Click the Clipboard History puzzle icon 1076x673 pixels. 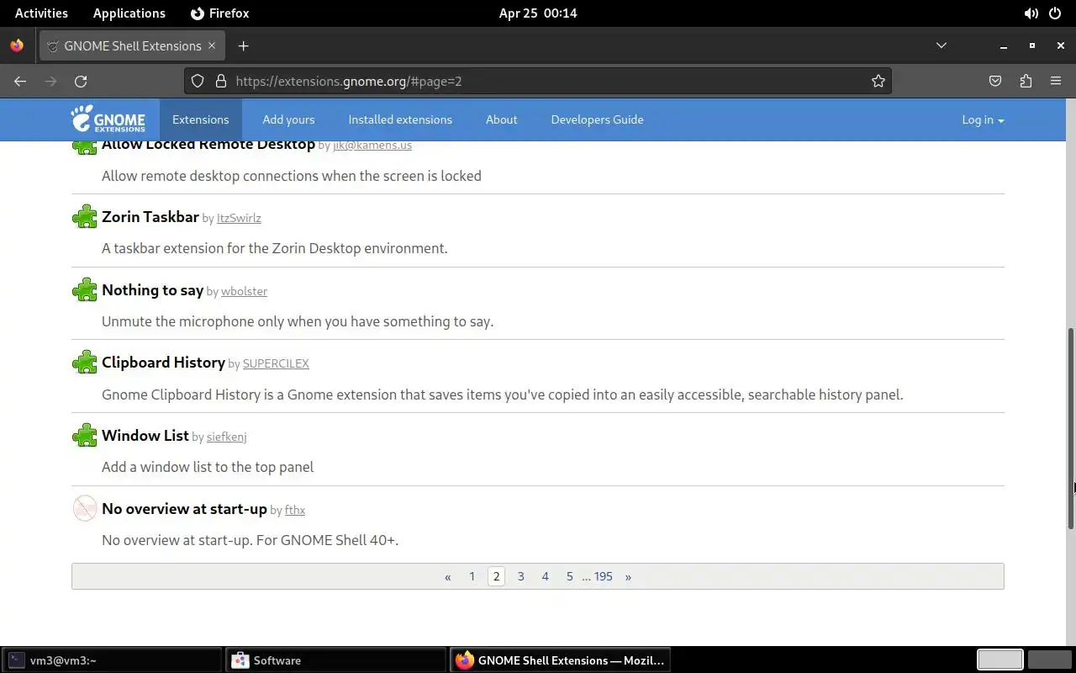pyautogui.click(x=85, y=363)
